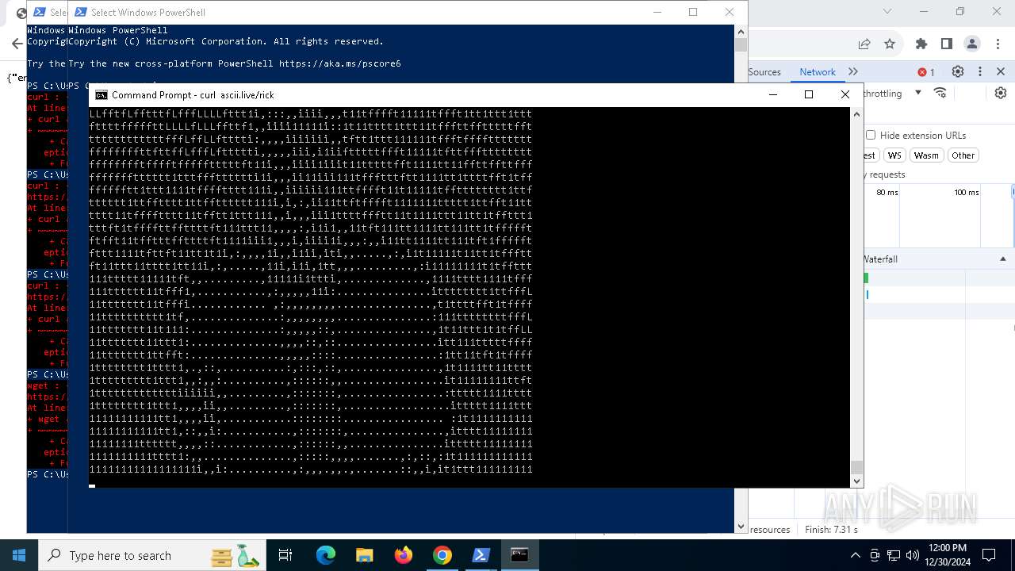This screenshot has width=1015, height=571.
Task: Show more DevTools tabs chevron
Action: (x=853, y=71)
